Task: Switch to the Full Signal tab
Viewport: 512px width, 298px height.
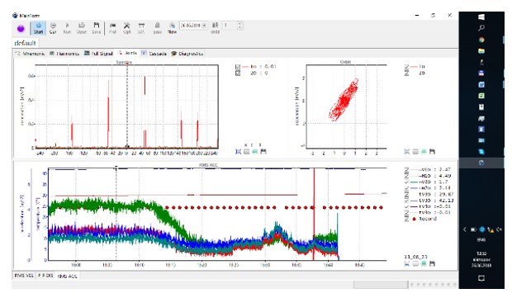Action: [x=98, y=53]
